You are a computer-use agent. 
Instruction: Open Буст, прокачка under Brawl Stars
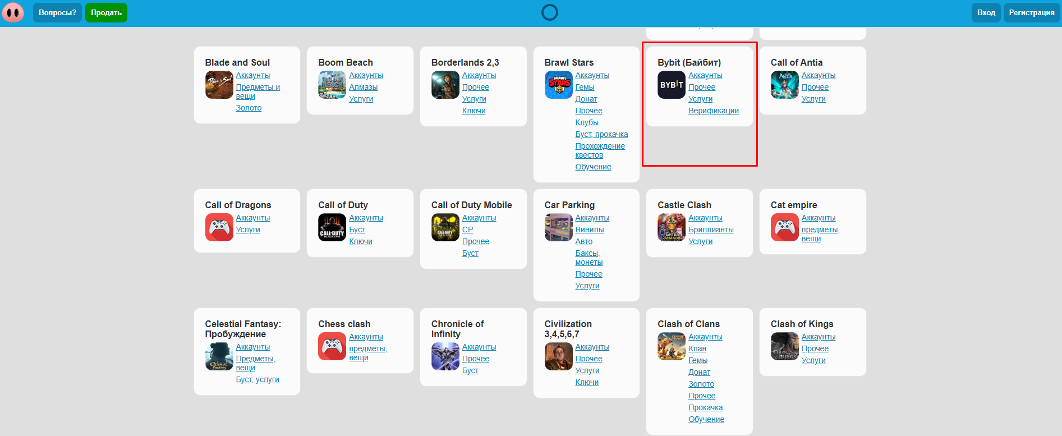[x=601, y=134]
